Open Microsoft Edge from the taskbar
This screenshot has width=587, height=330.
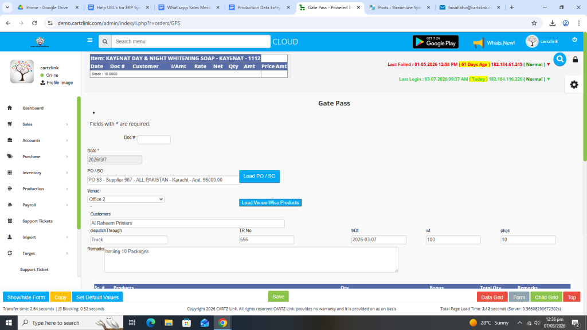pyautogui.click(x=151, y=323)
